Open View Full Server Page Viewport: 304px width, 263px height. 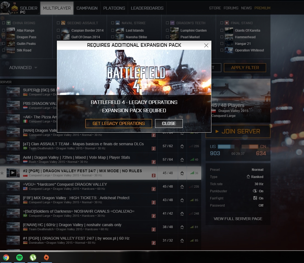click(x=238, y=219)
